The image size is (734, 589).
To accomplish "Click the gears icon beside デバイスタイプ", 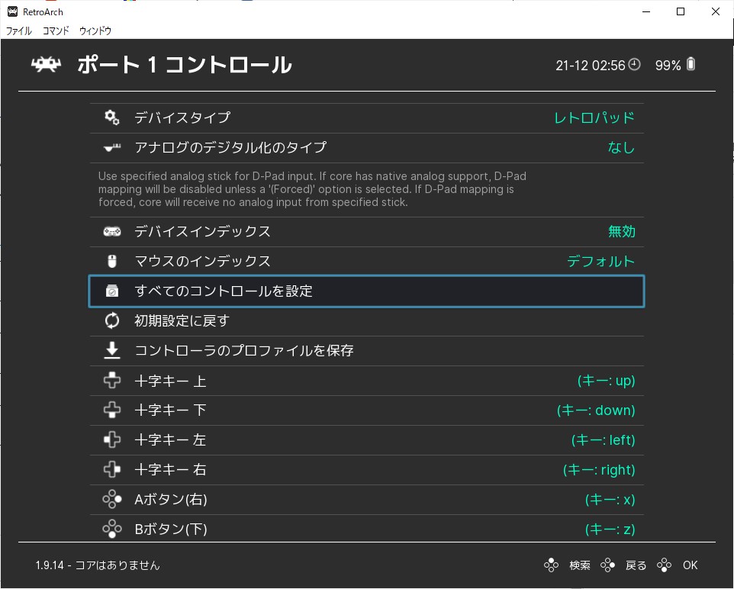I will point(112,117).
